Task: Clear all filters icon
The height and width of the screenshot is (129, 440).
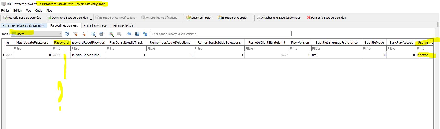Action: [75, 34]
